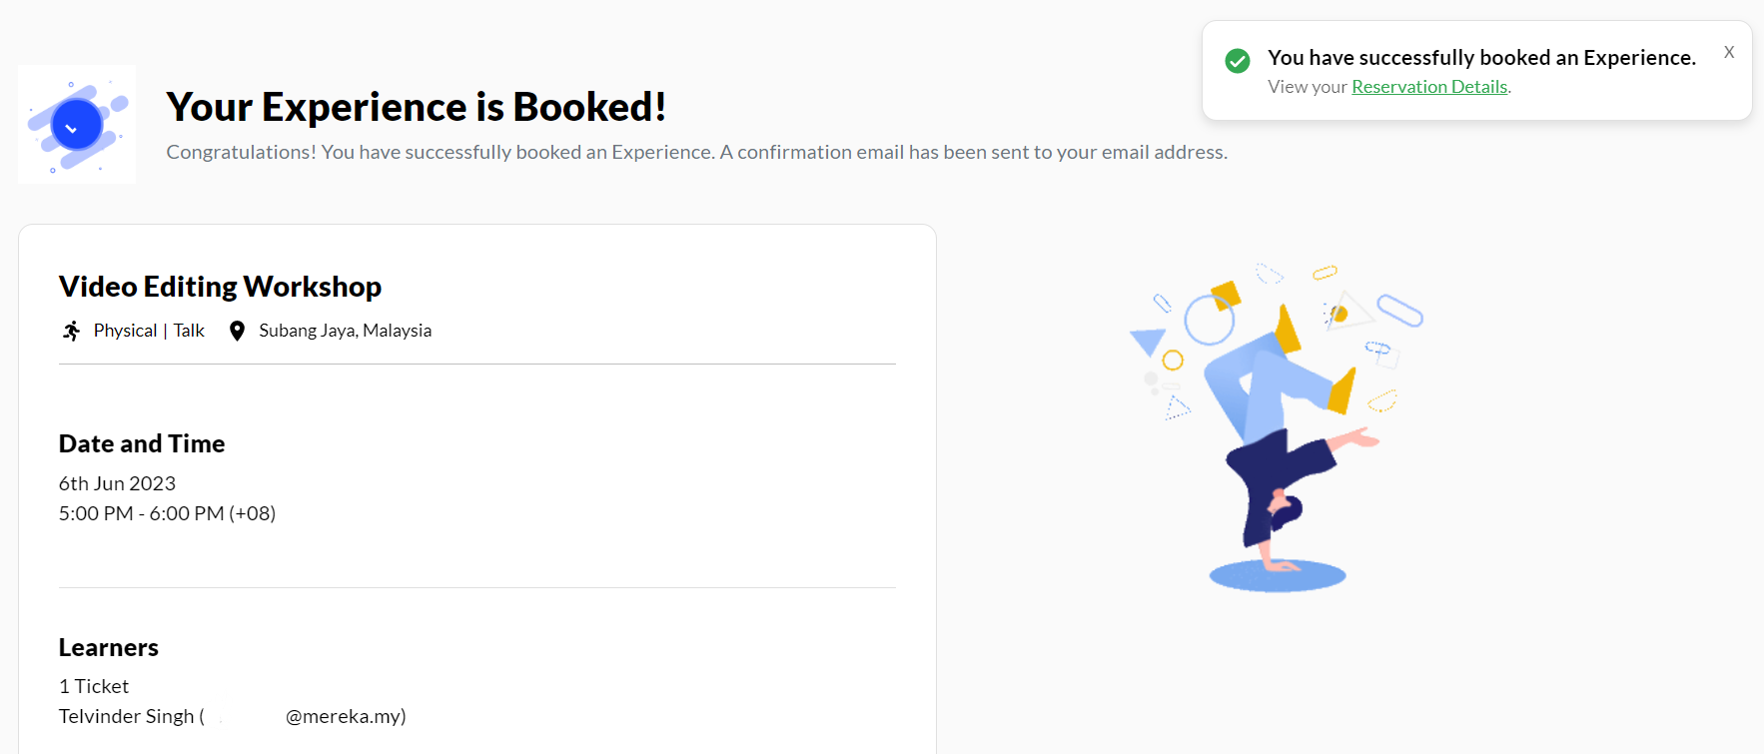Click the running person Physical icon
The height and width of the screenshot is (754, 1764).
coord(72,331)
